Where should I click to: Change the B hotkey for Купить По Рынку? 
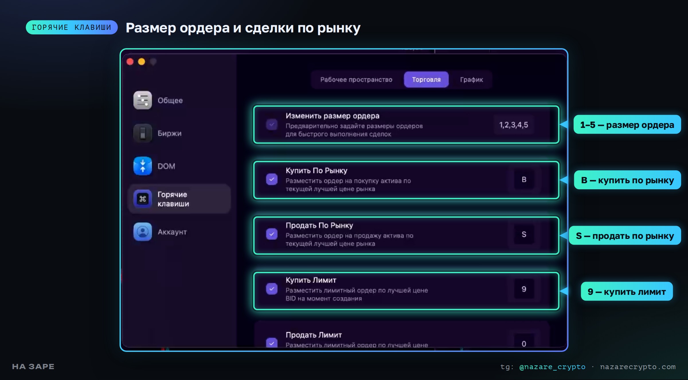[x=524, y=180]
